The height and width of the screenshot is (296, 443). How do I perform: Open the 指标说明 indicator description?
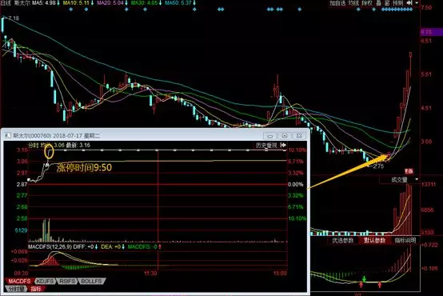[x=405, y=241]
